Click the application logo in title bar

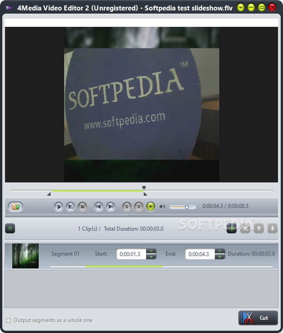[x=9, y=8]
